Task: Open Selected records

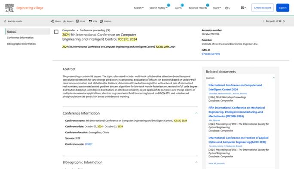Action: pyautogui.click(x=198, y=8)
